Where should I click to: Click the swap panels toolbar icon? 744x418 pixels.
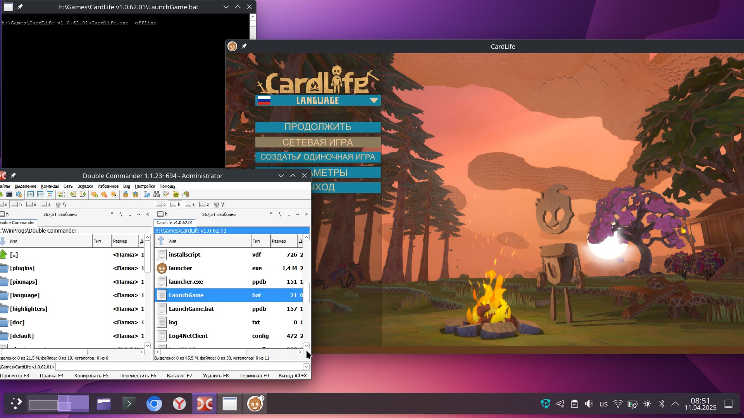click(x=62, y=194)
